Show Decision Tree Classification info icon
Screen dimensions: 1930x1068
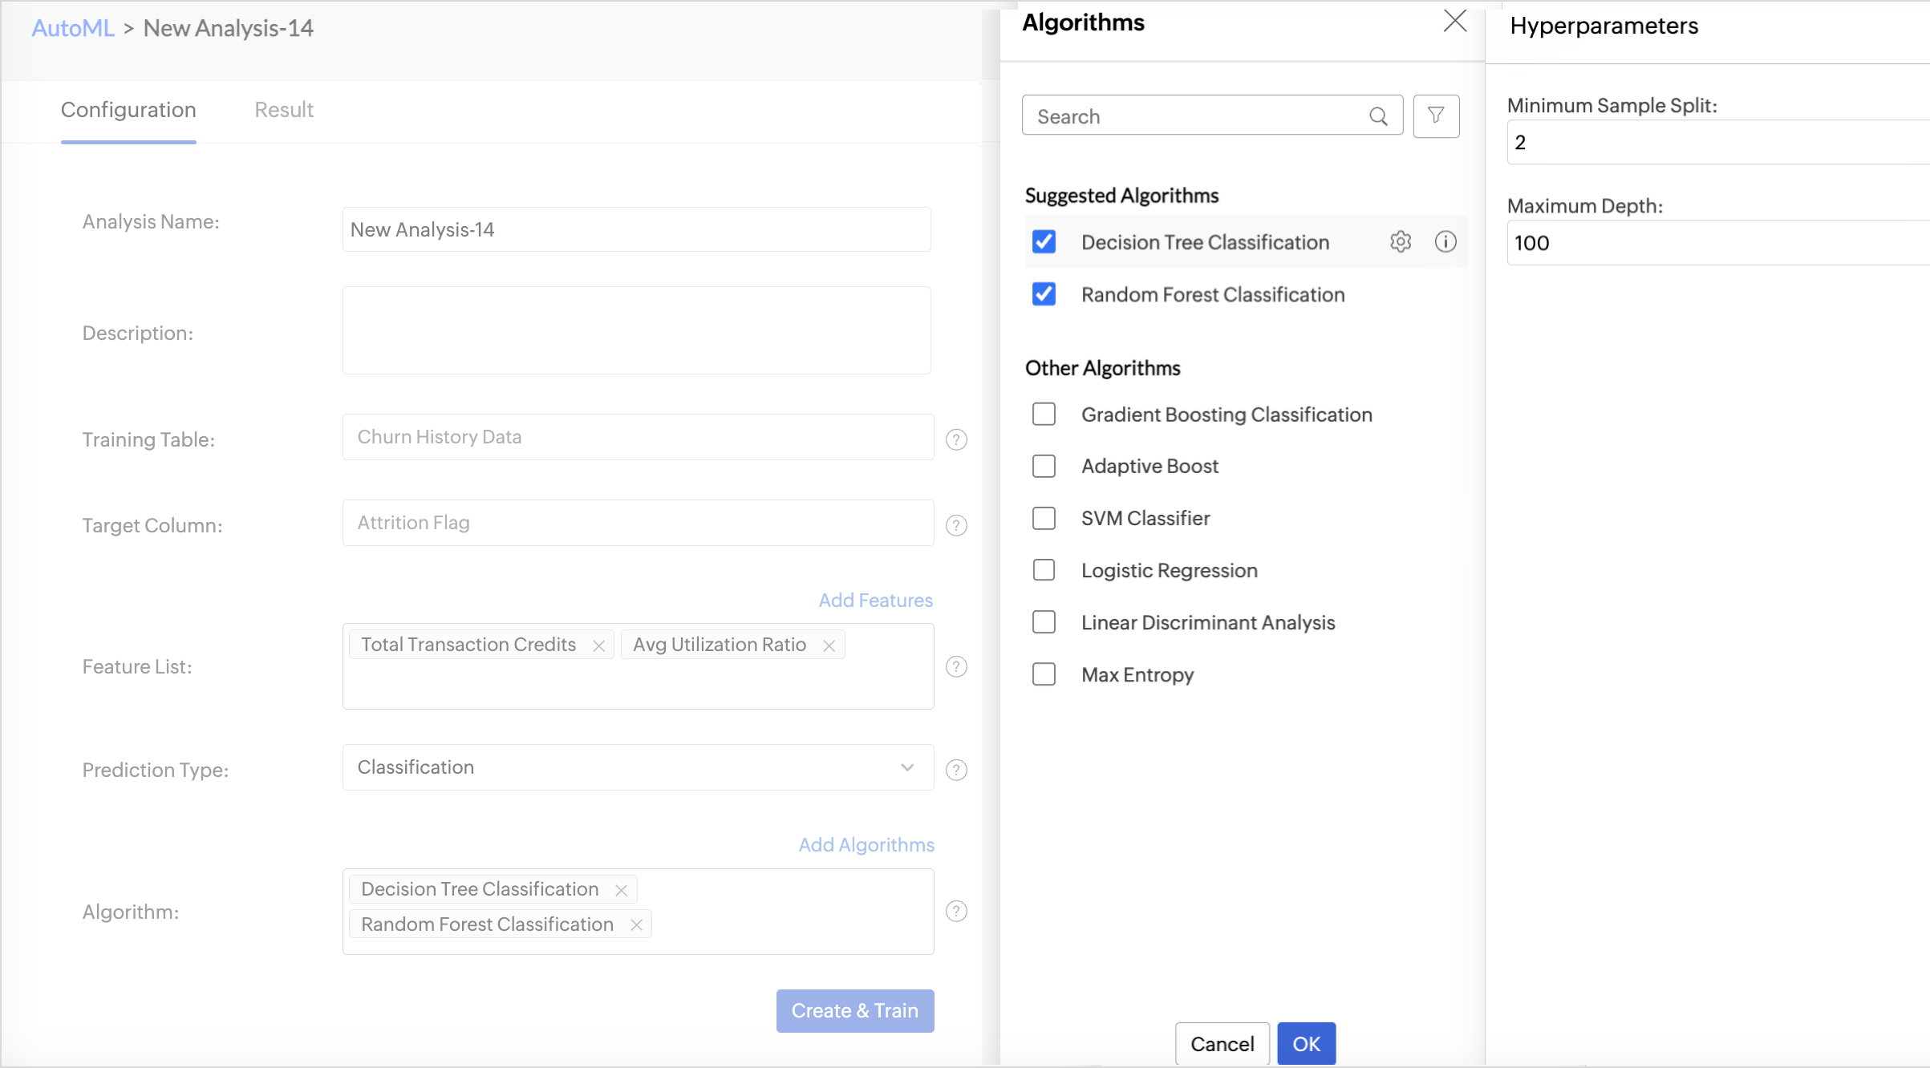(x=1445, y=241)
